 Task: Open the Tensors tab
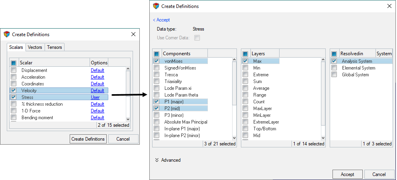point(55,47)
